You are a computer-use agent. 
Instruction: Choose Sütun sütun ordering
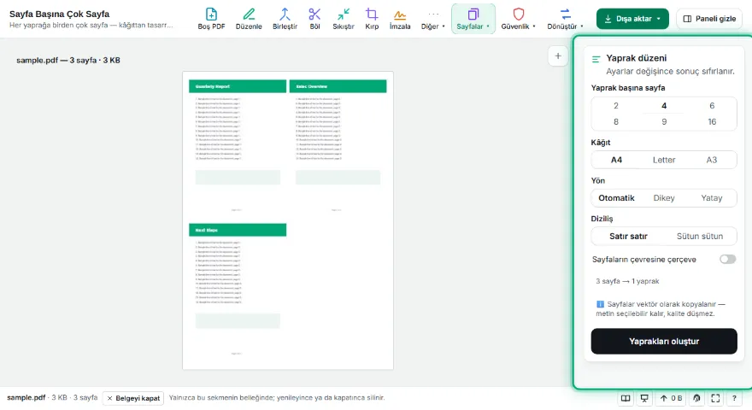700,236
